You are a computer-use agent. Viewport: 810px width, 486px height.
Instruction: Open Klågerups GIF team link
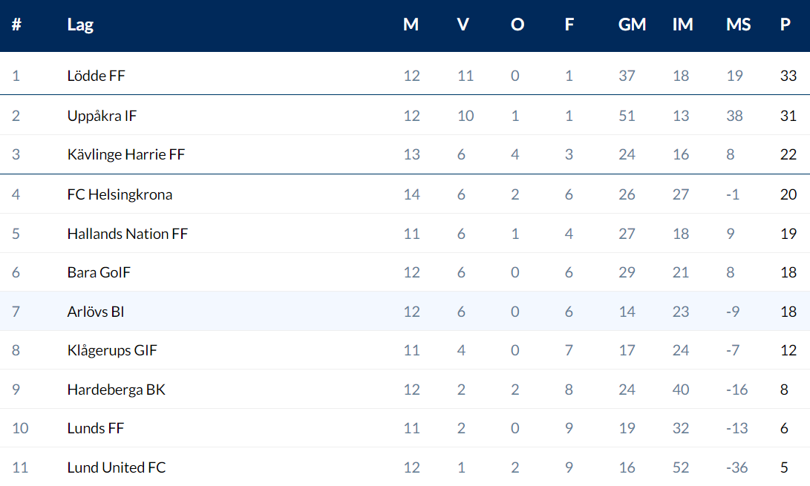(112, 350)
